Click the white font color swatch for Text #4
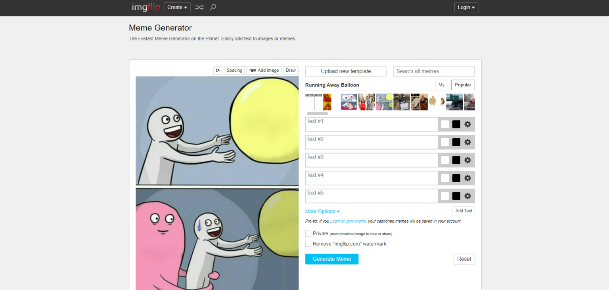 445,178
